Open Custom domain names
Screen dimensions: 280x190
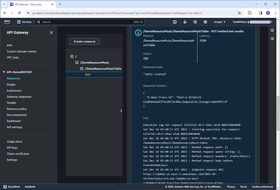[21, 51]
